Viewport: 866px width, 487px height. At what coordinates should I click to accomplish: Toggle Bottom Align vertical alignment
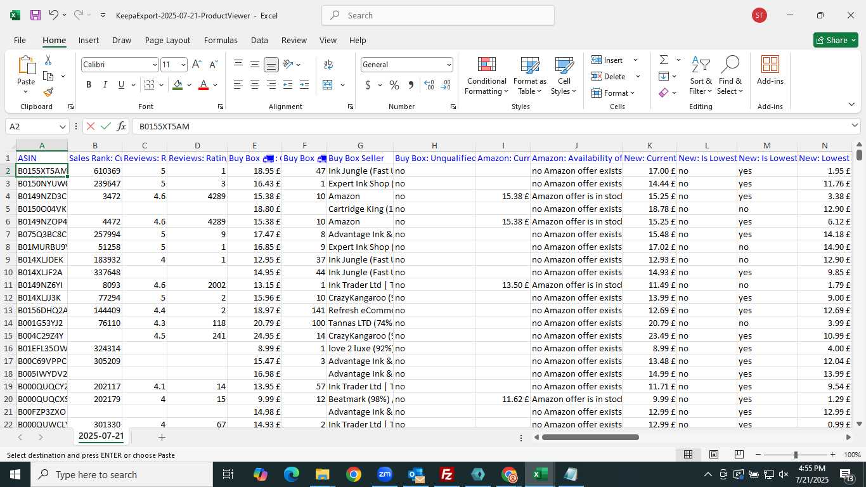coord(271,65)
